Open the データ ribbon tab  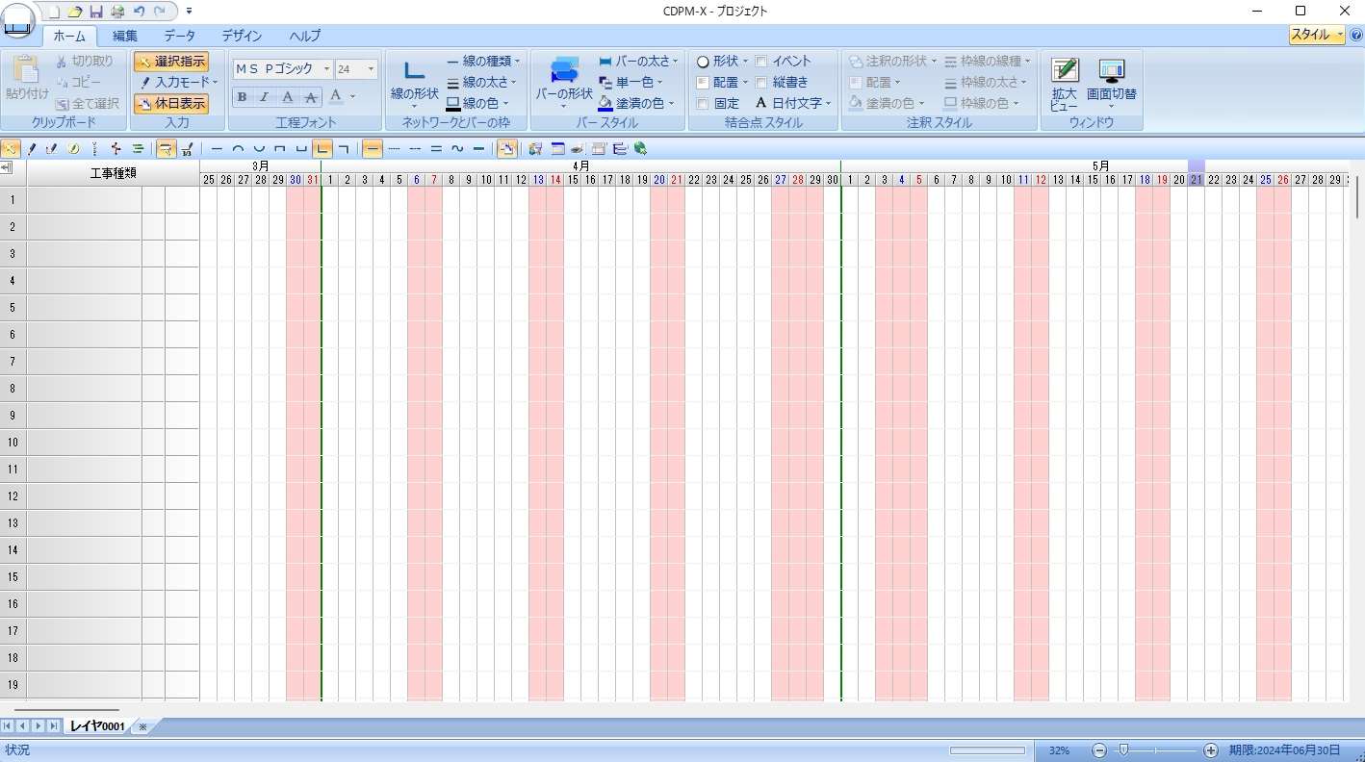179,36
